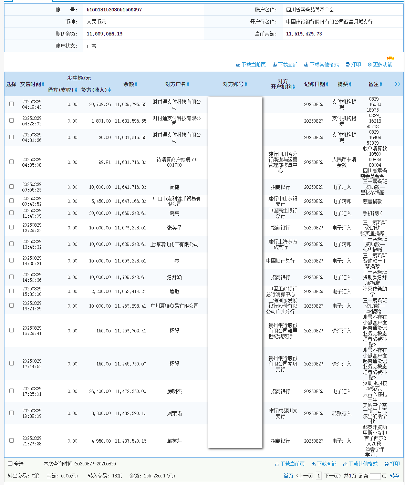This screenshot has width=405, height=485.
Task: Click 待清算商户款项510001708 payer cell
Action: click(x=177, y=162)
